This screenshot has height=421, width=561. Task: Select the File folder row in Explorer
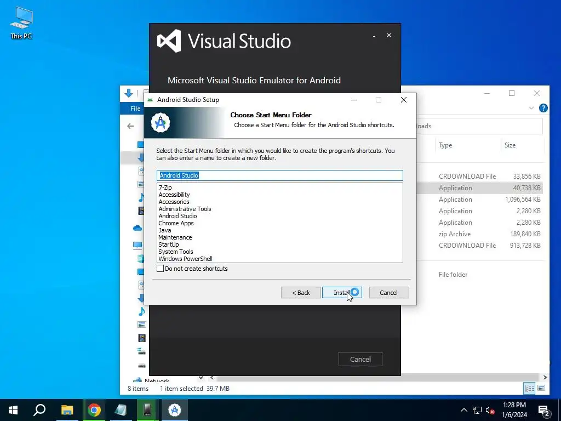(479, 275)
